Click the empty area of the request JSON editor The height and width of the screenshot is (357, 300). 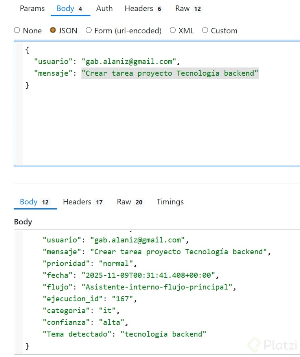[157, 126]
